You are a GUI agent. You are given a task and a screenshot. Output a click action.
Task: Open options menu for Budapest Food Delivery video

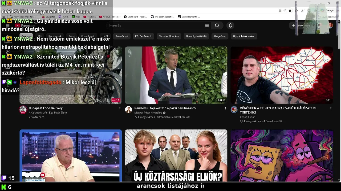coord(120,109)
